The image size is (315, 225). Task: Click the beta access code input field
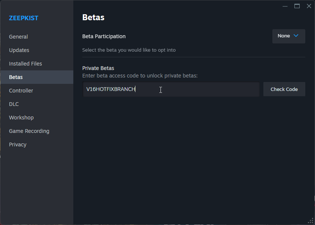(x=171, y=89)
